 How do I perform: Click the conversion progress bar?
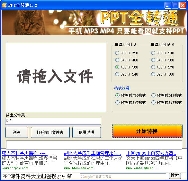point(94,145)
